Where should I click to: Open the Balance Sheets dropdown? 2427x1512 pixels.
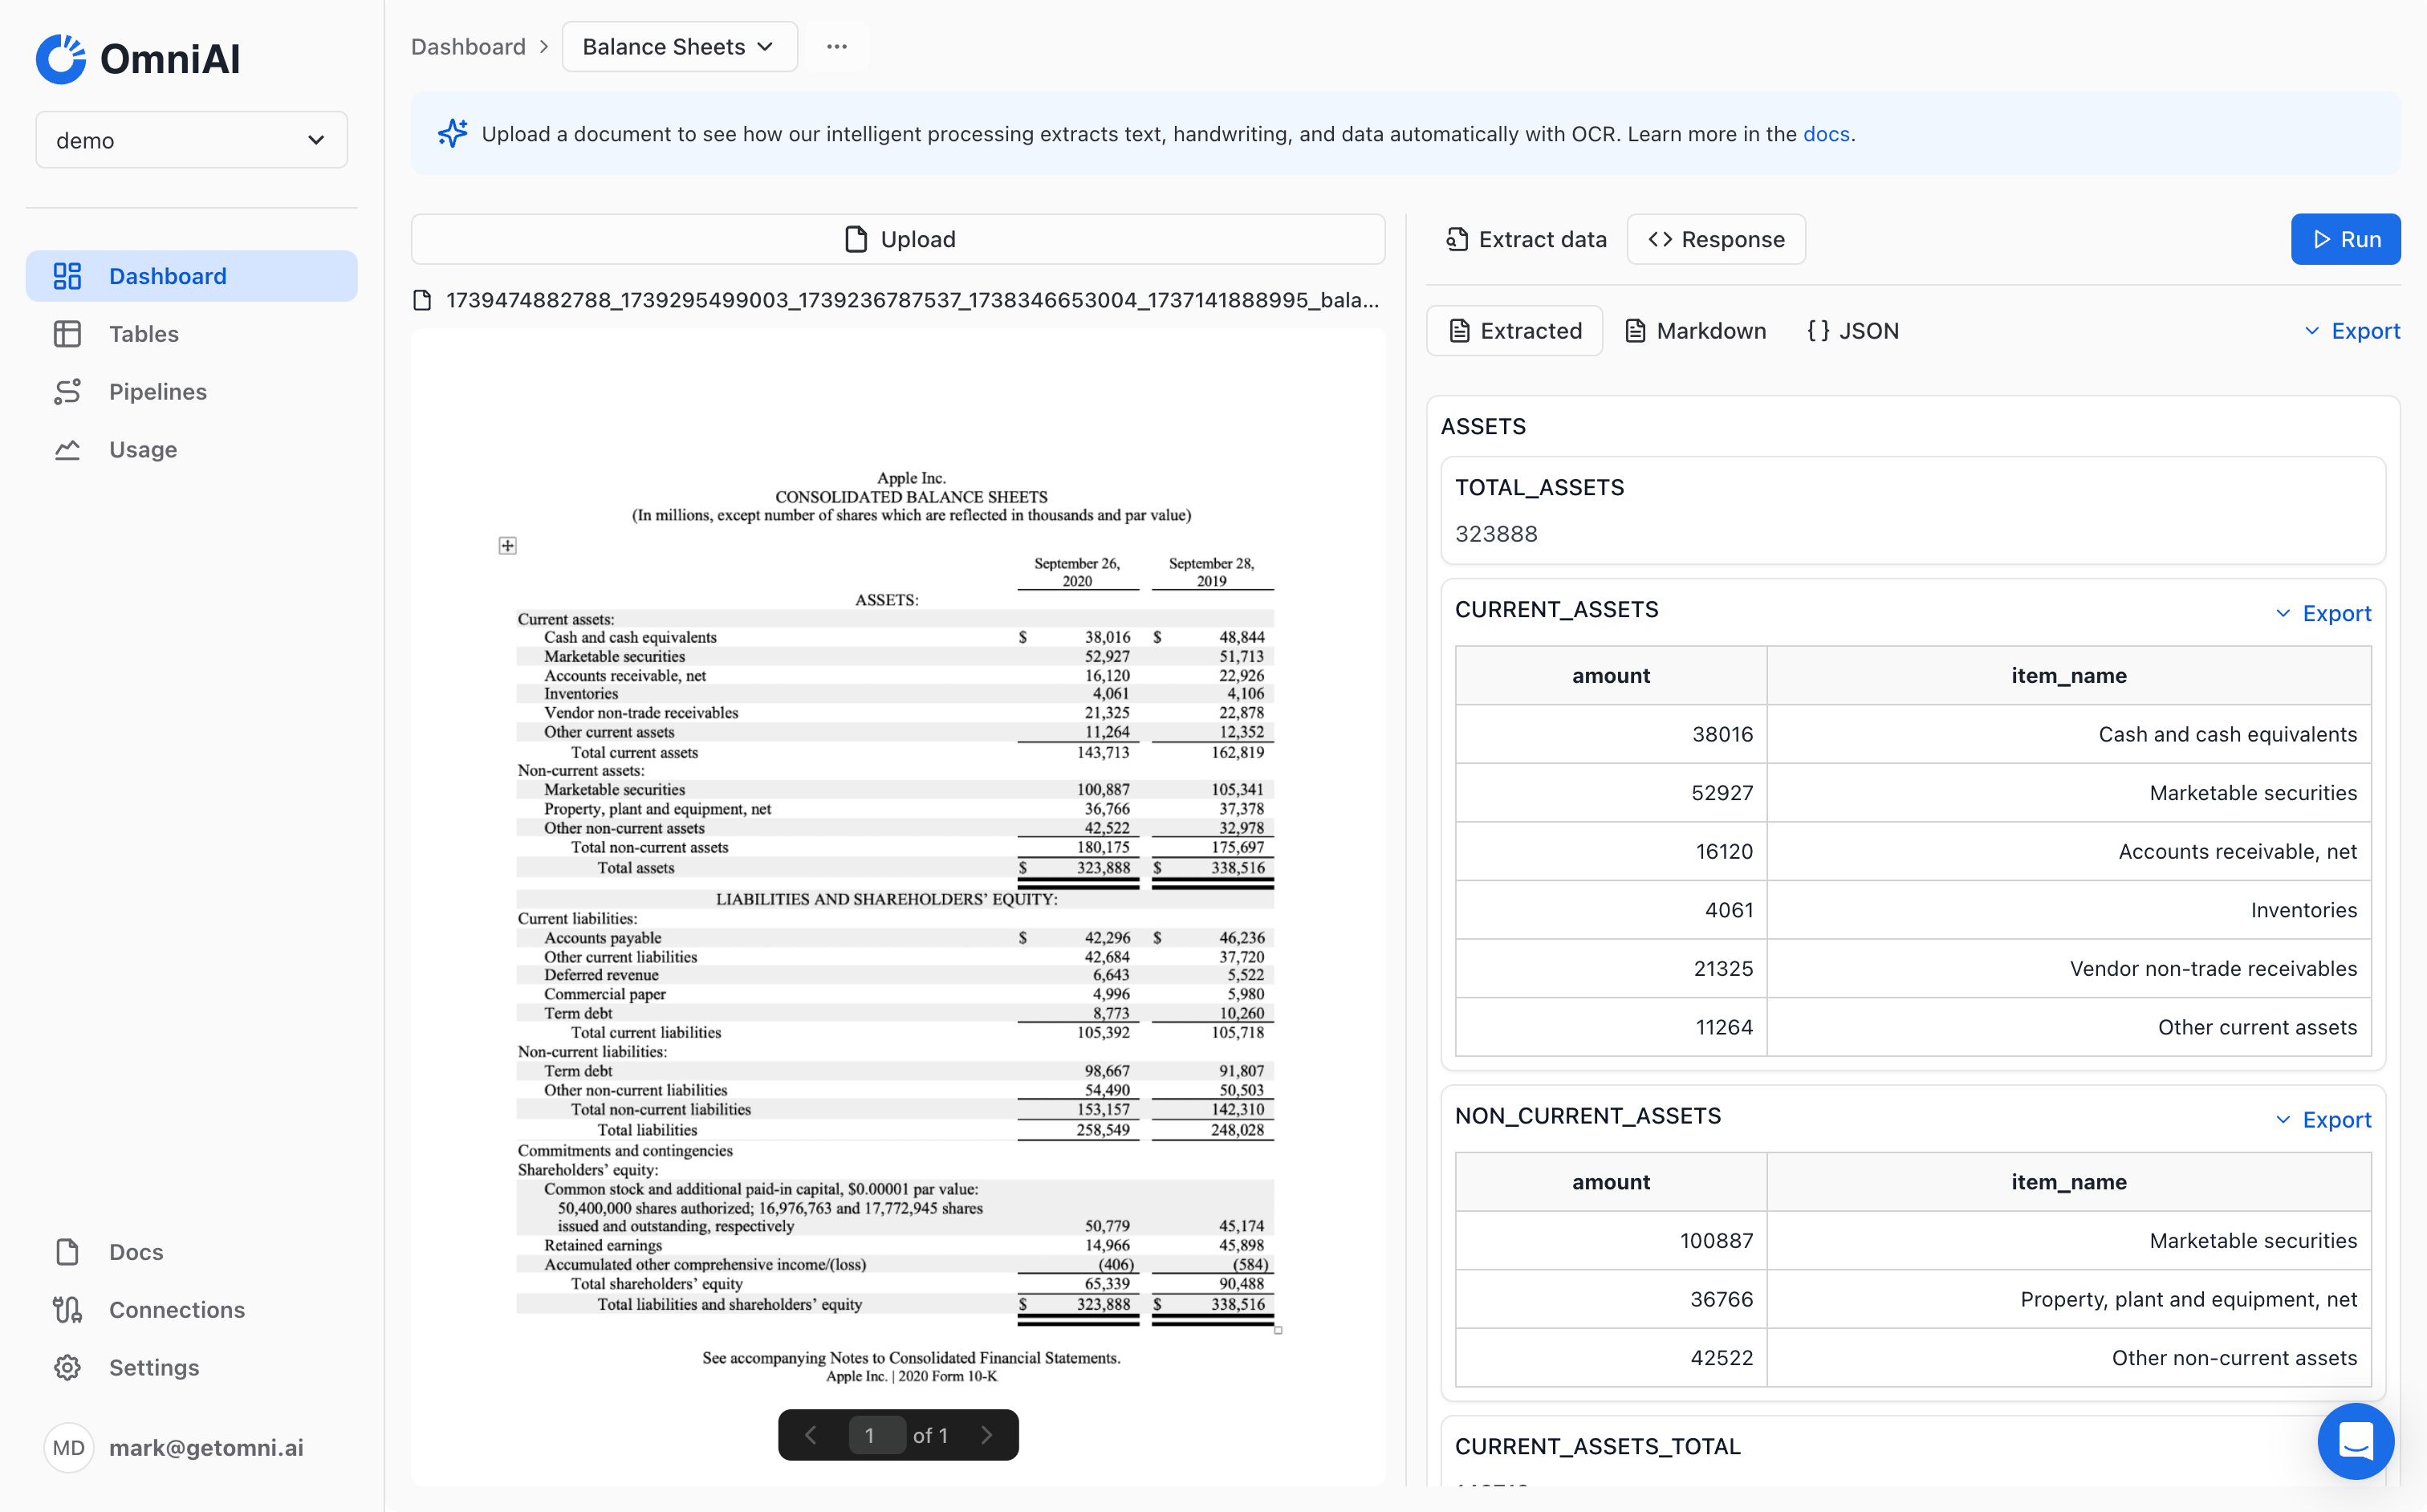pos(679,47)
